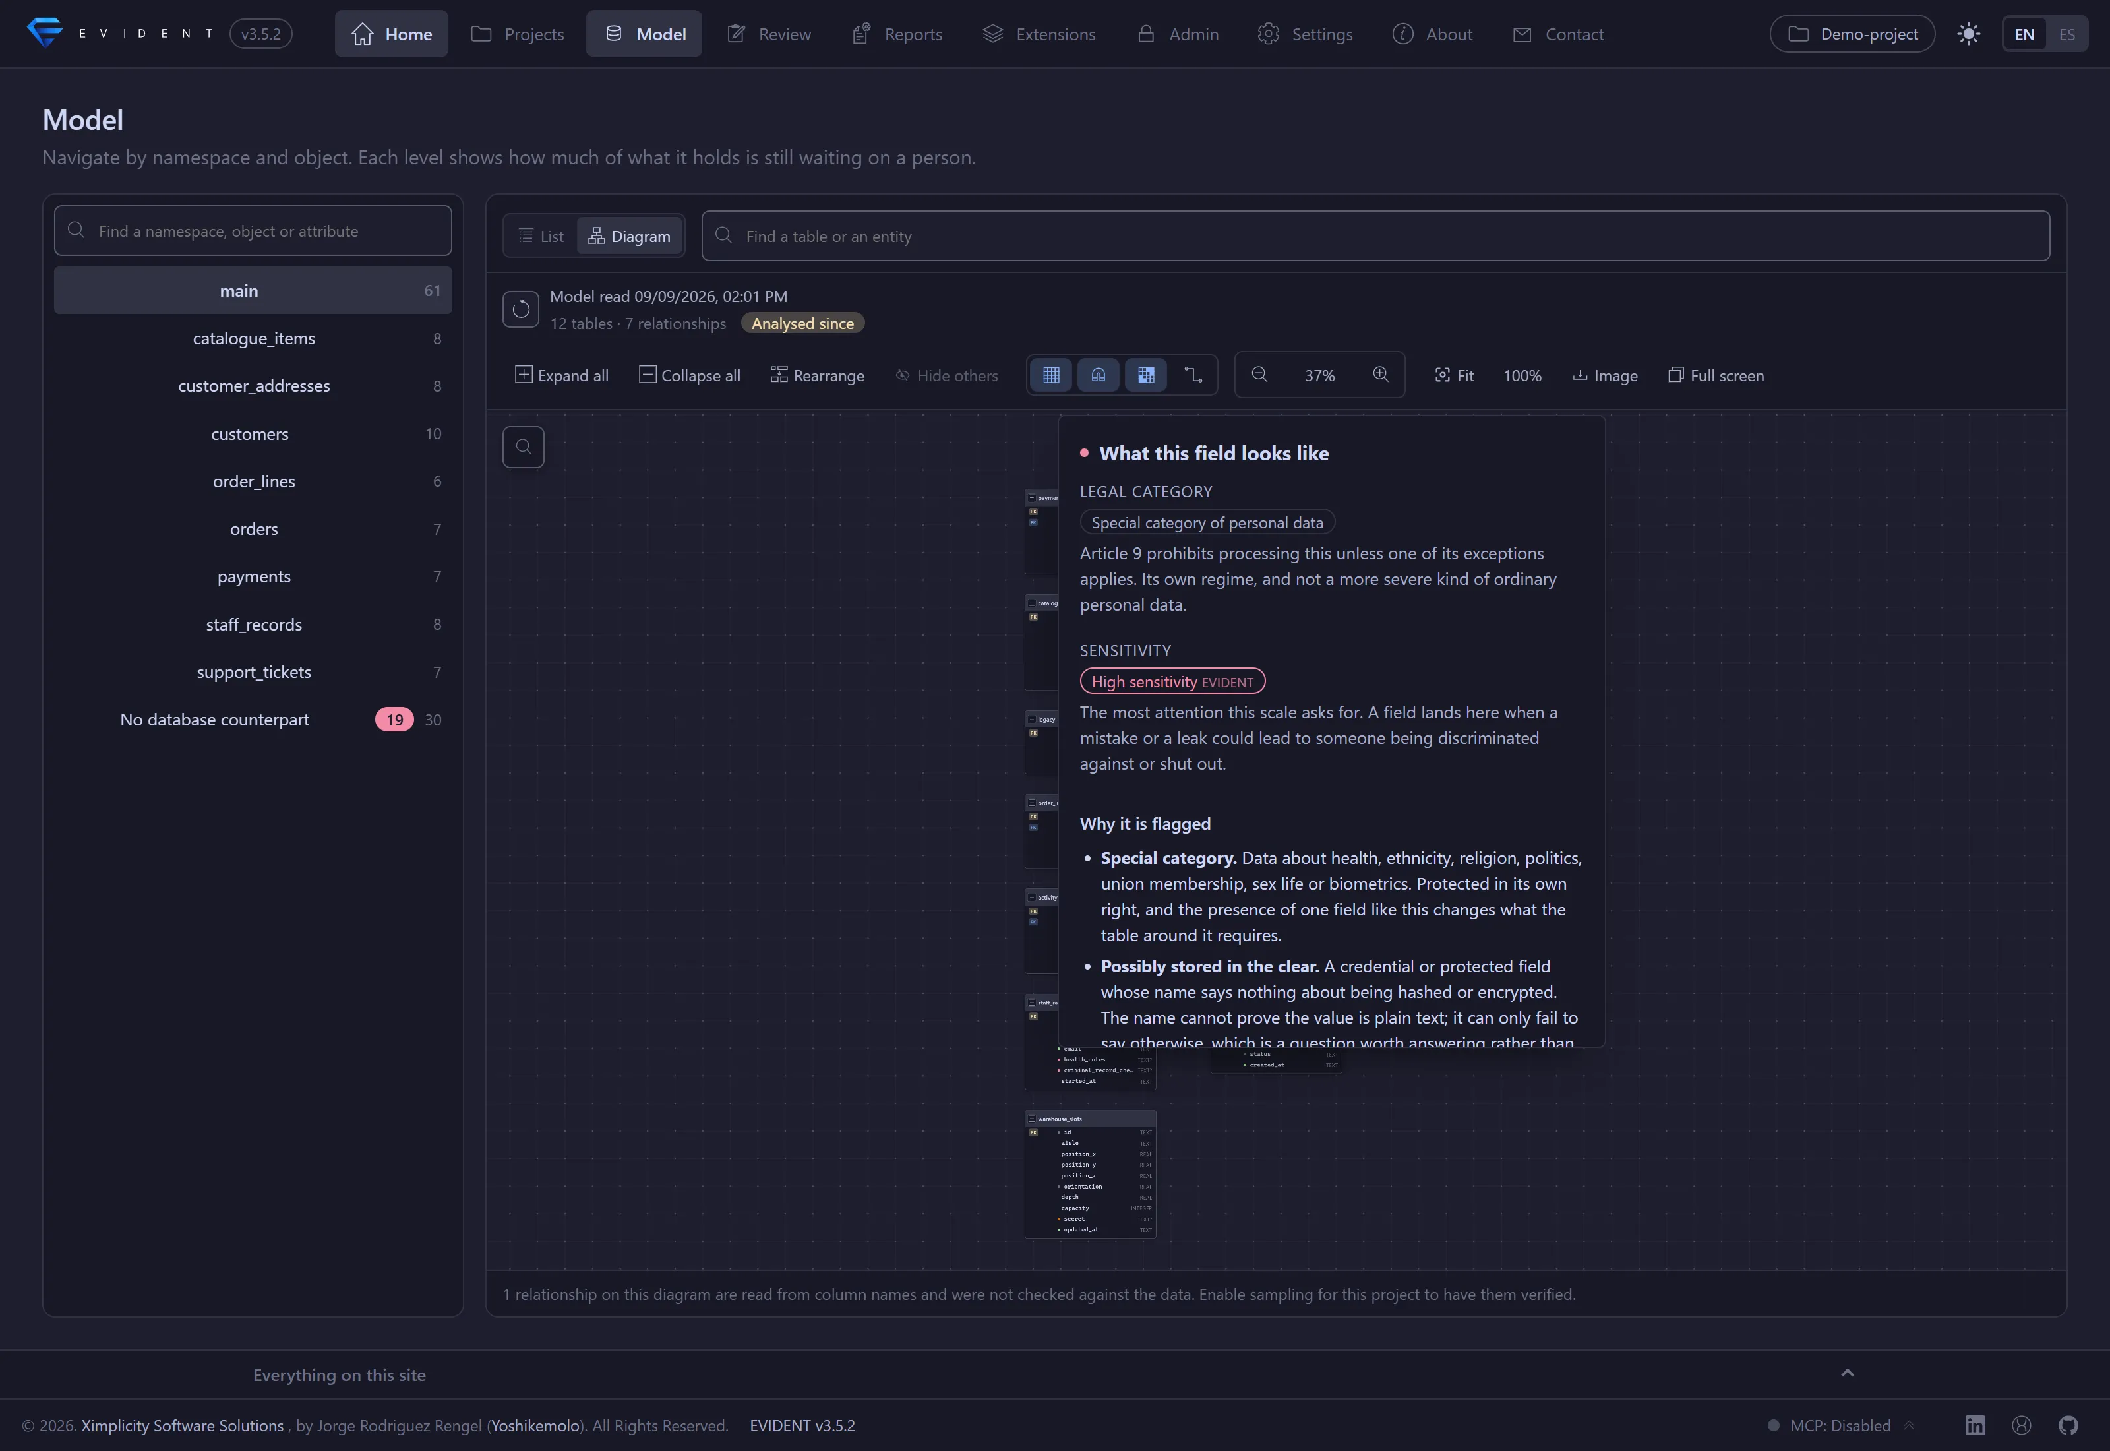This screenshot has width=2110, height=1451.
Task: Click the 'Analysed since' badge
Action: [x=802, y=324]
